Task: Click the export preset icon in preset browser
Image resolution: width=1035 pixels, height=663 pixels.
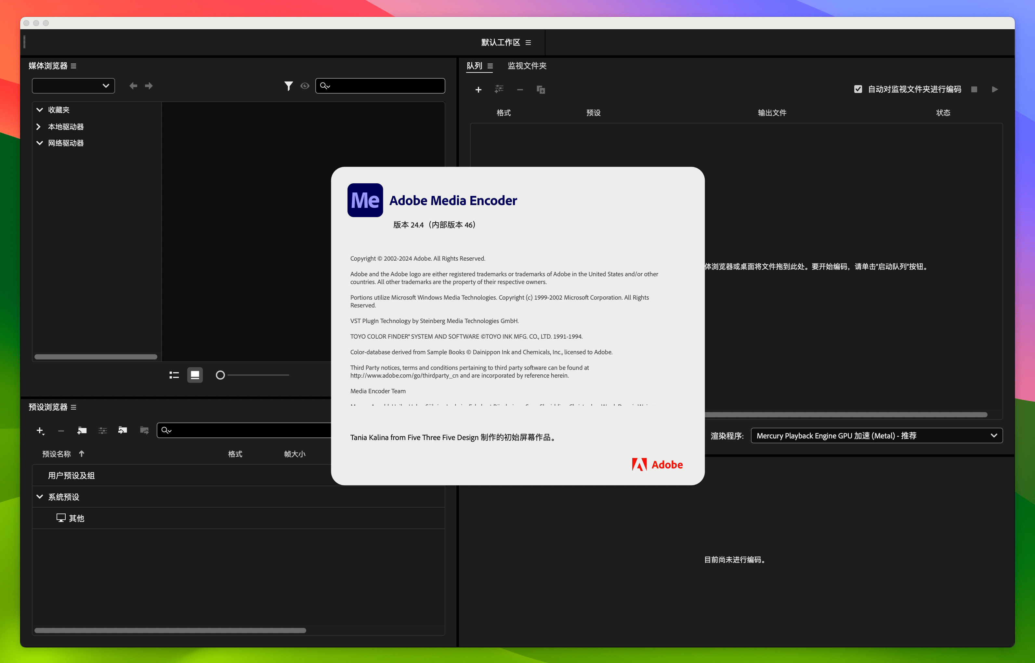Action: (x=144, y=431)
